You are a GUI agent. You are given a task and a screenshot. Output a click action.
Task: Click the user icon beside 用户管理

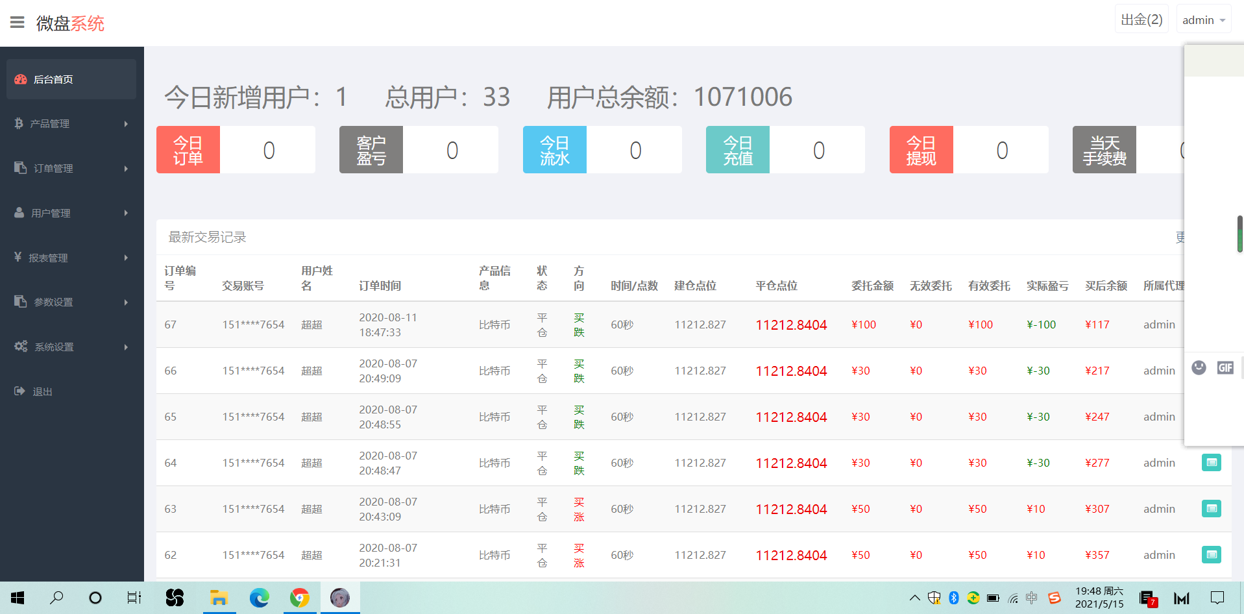click(19, 212)
